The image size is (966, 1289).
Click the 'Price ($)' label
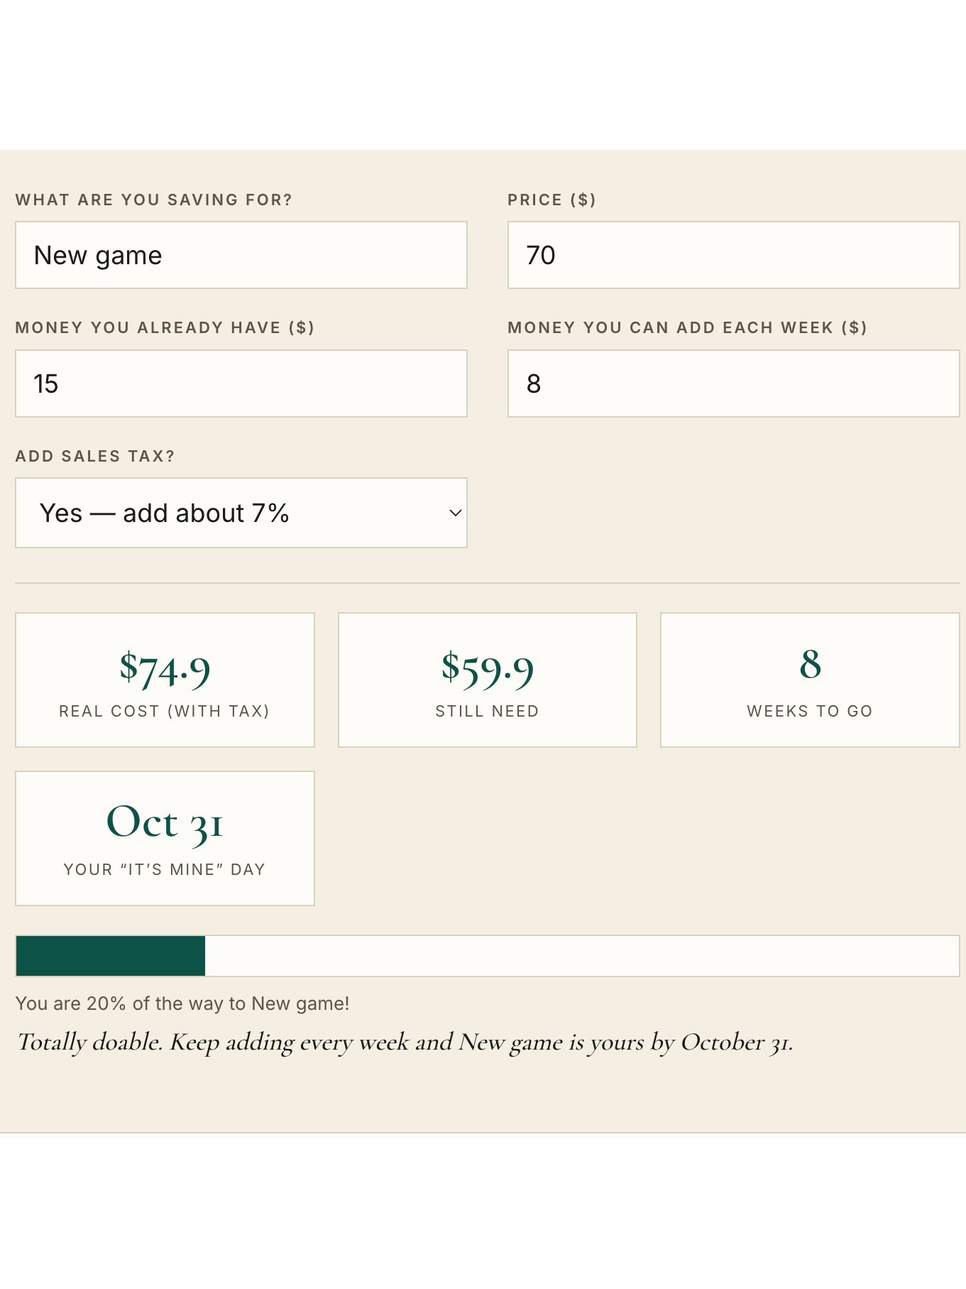click(x=551, y=200)
